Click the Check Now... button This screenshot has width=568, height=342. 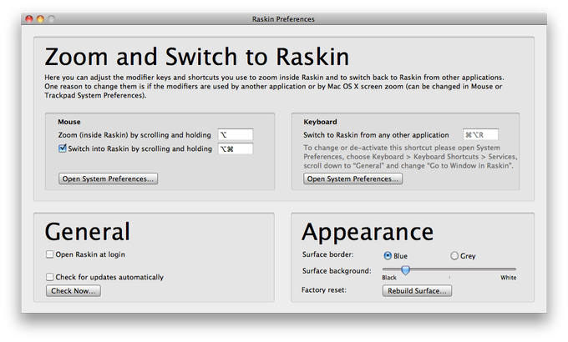point(74,291)
